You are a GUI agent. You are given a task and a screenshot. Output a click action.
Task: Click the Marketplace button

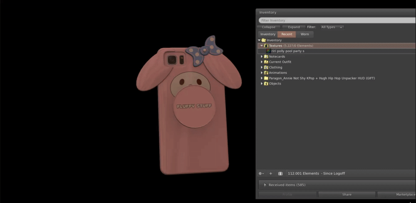(x=396, y=195)
